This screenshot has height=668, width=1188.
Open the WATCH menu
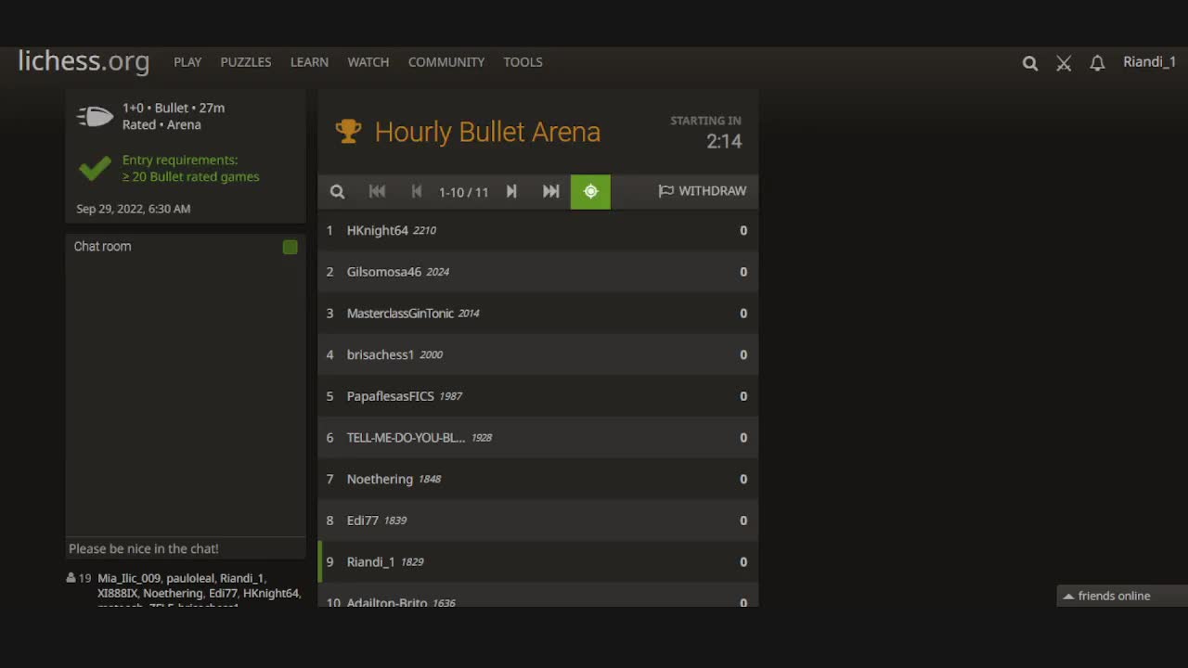click(368, 62)
